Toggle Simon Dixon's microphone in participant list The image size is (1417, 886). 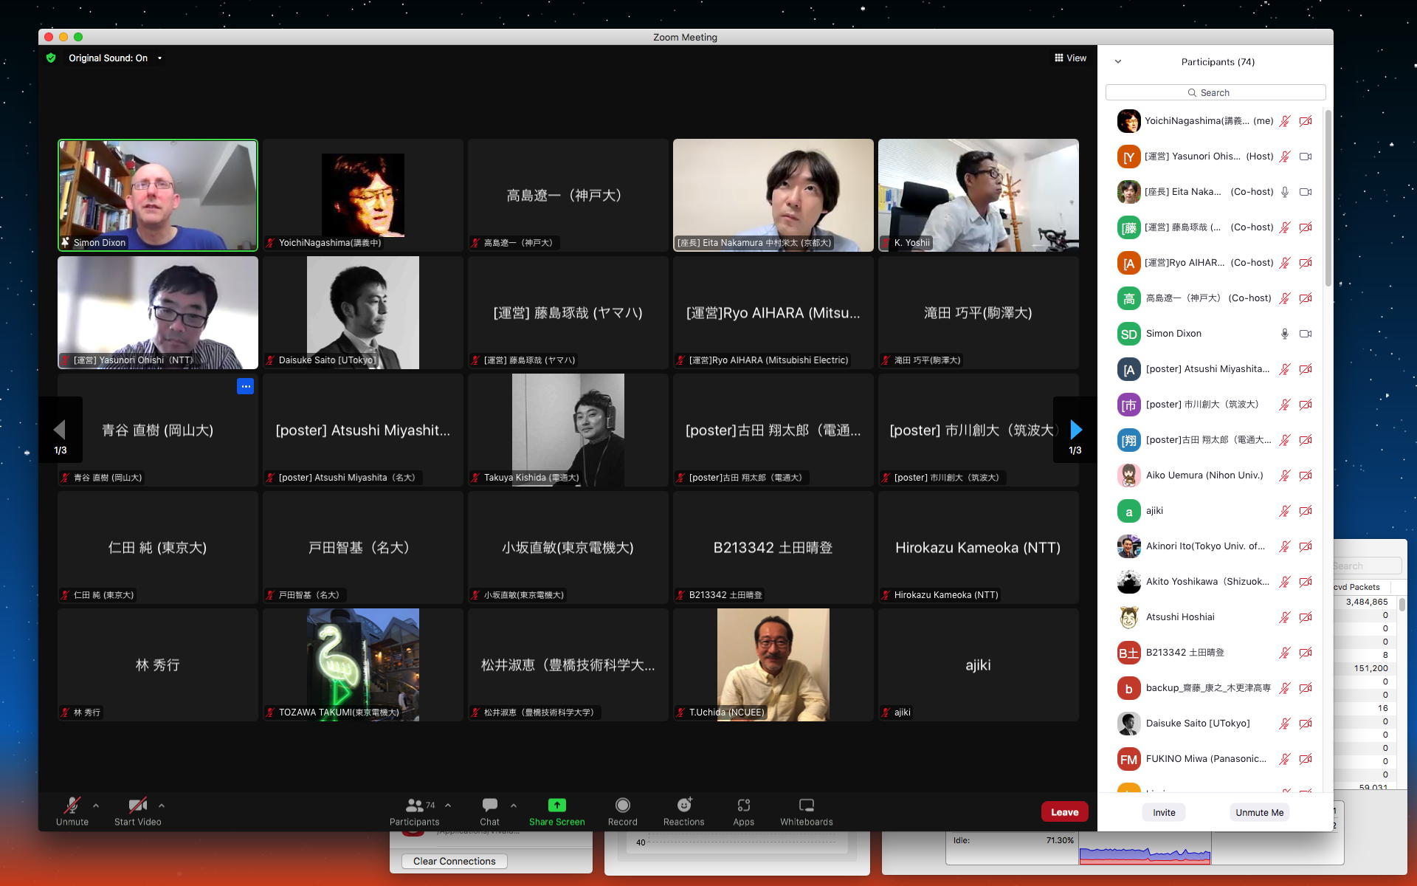[1284, 334]
